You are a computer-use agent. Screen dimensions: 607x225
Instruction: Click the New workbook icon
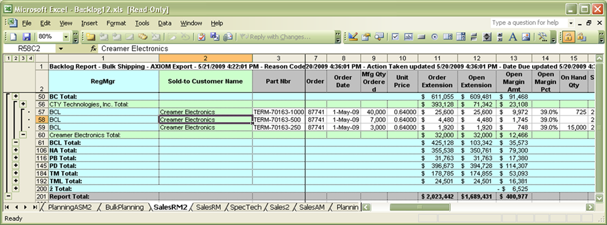(14, 37)
